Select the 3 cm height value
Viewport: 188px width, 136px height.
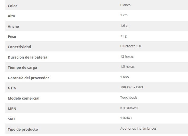(124, 15)
